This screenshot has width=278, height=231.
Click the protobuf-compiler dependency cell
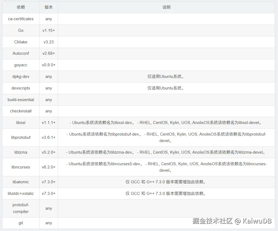[x=21, y=208]
